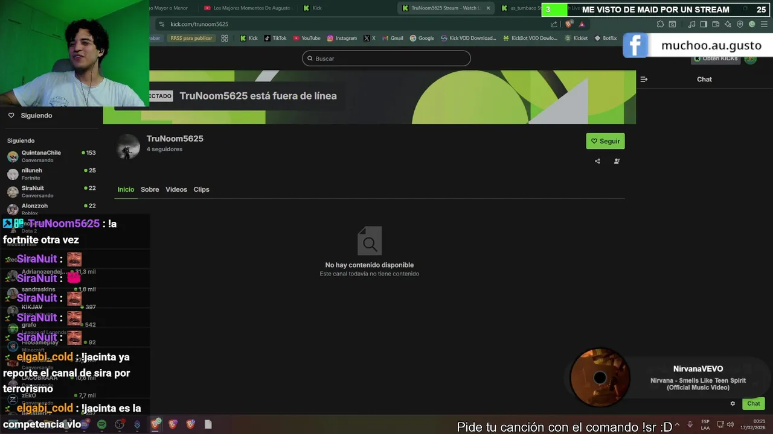The image size is (773, 434).
Task: Collapse chat panel with the arrow icon
Action: (x=644, y=79)
